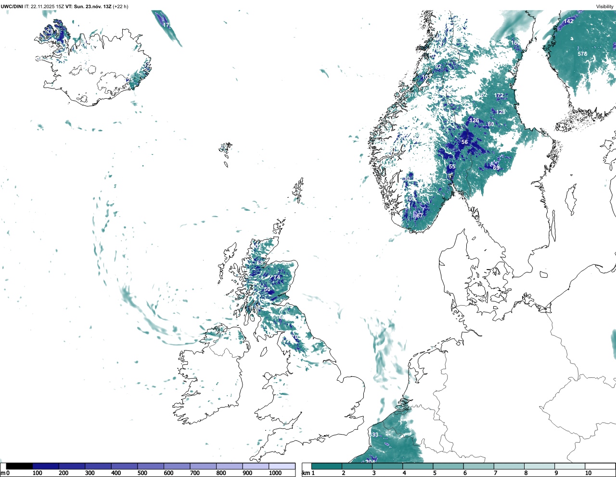Click the 200–300 m legend swatch
Screen dimensions: 616x477
(72, 466)
